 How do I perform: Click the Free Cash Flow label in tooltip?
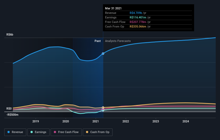(x=115, y=22)
